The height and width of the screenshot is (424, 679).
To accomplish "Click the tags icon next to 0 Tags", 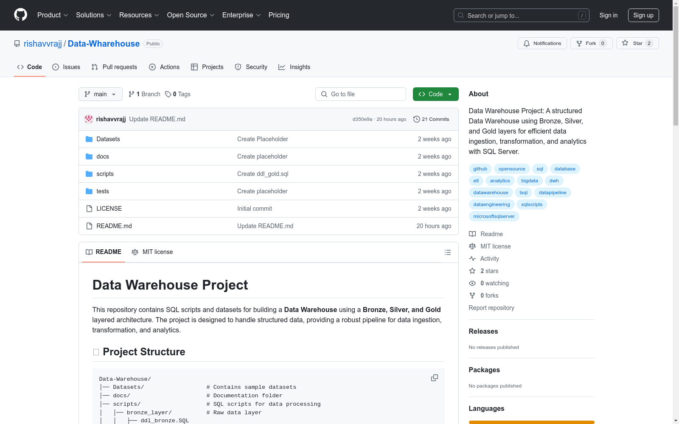I will (x=168, y=94).
